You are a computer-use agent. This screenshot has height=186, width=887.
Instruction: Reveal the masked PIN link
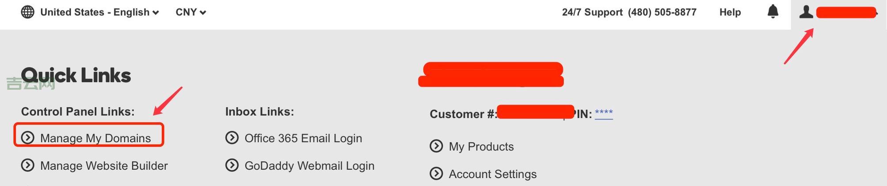(x=604, y=113)
